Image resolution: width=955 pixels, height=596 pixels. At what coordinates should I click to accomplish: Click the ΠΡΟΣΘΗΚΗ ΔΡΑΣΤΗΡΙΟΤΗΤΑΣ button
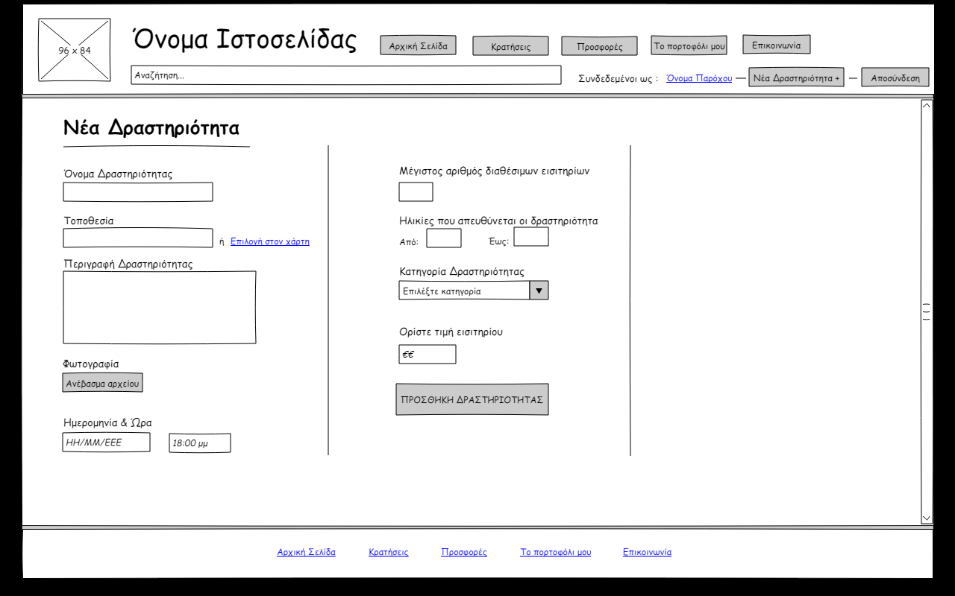[x=472, y=399]
